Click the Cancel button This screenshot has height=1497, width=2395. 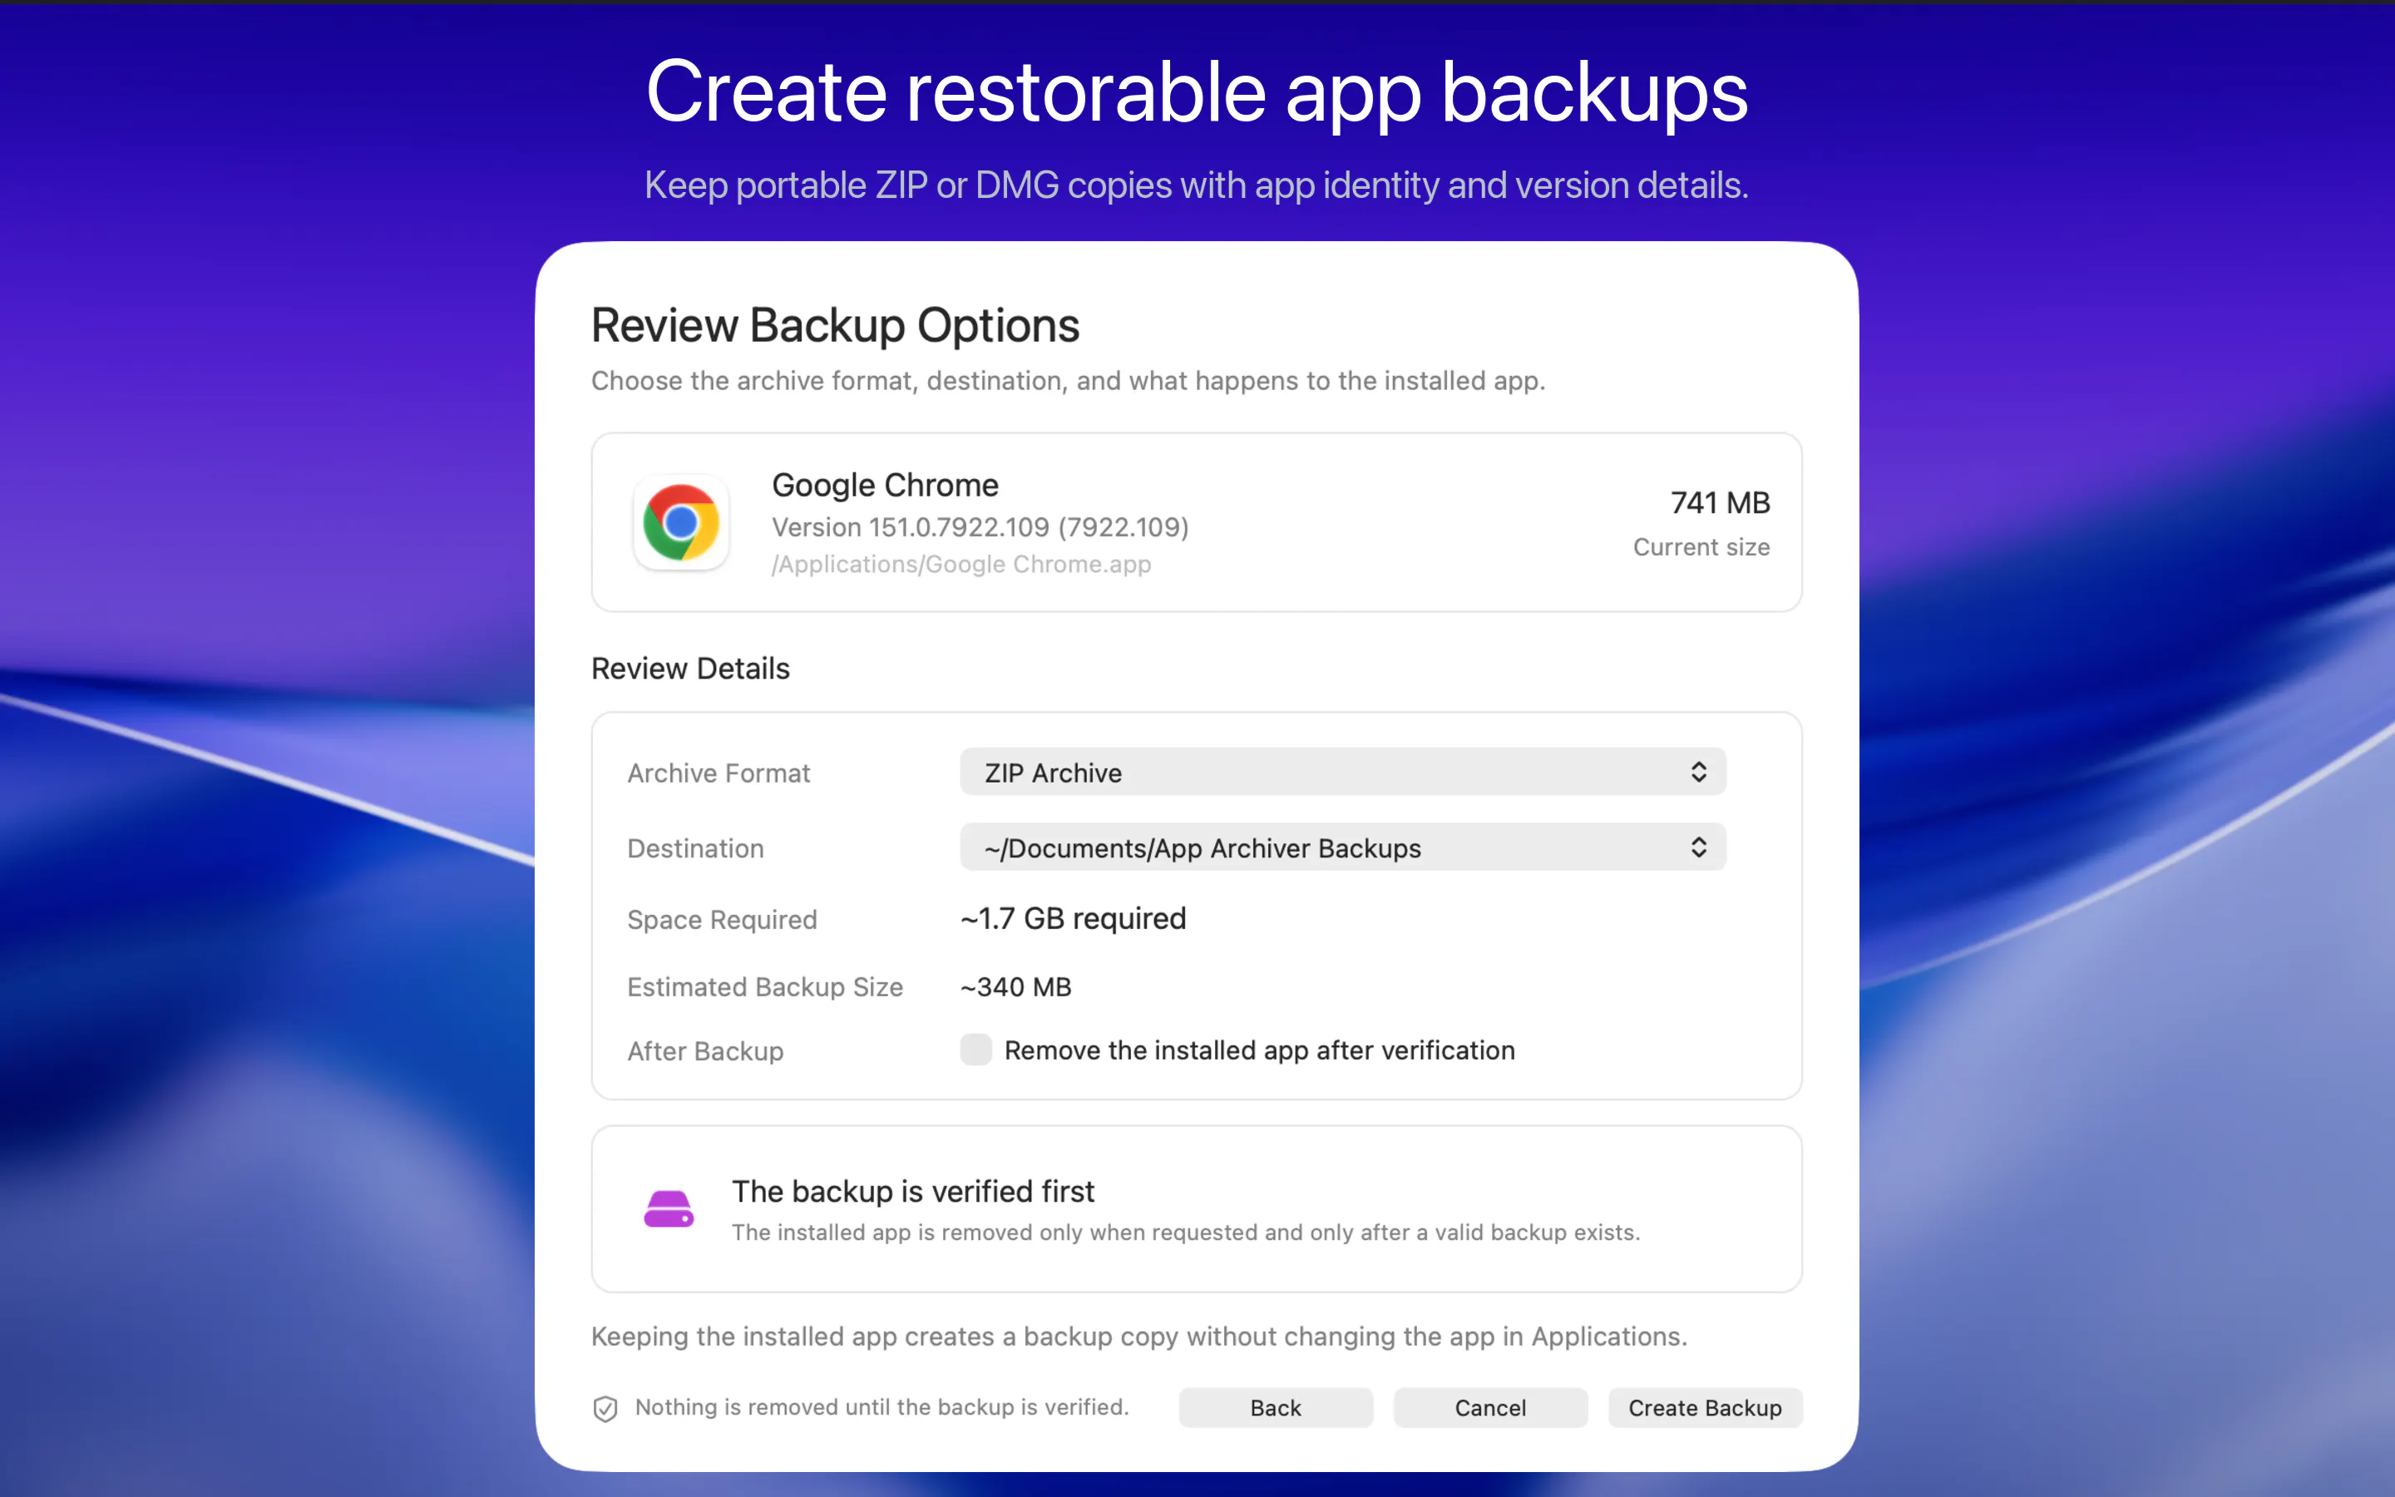(x=1490, y=1408)
